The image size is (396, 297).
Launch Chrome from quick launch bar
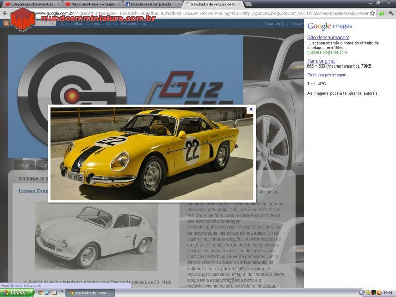40,293
